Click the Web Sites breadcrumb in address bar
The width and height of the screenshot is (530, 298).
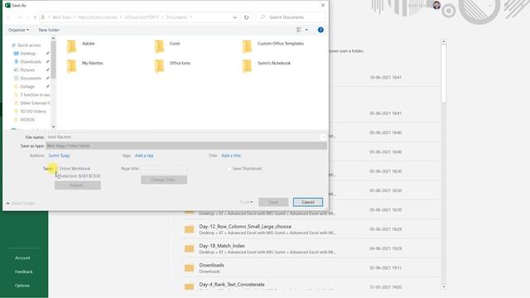coord(61,17)
